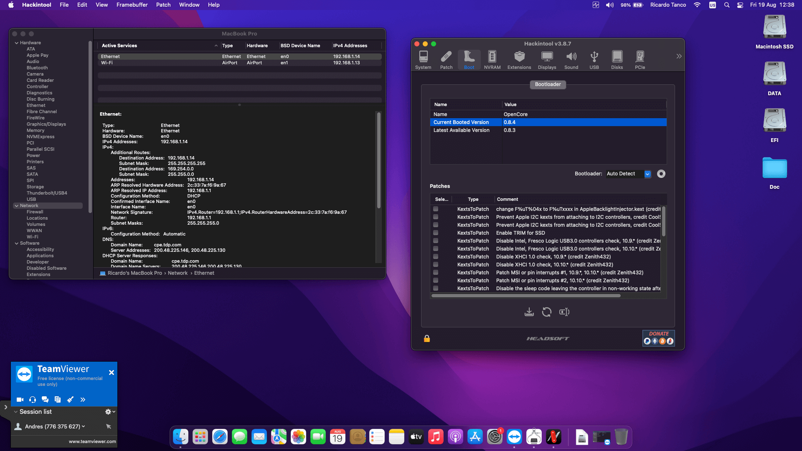This screenshot has height=451, width=802.
Task: Click the horizontal scrollbar under Patches list
Action: (526, 296)
